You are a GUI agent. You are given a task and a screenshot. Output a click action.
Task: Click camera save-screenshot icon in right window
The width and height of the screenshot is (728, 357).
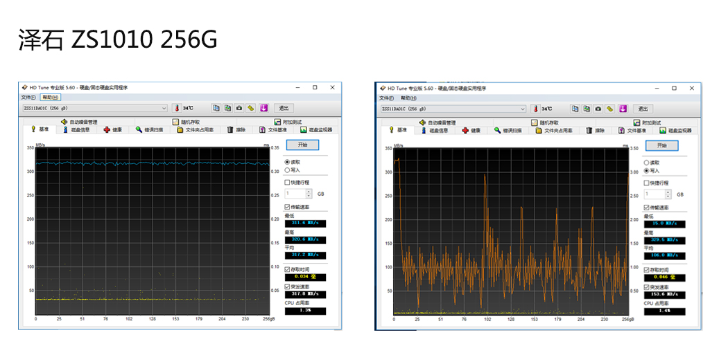click(x=598, y=109)
